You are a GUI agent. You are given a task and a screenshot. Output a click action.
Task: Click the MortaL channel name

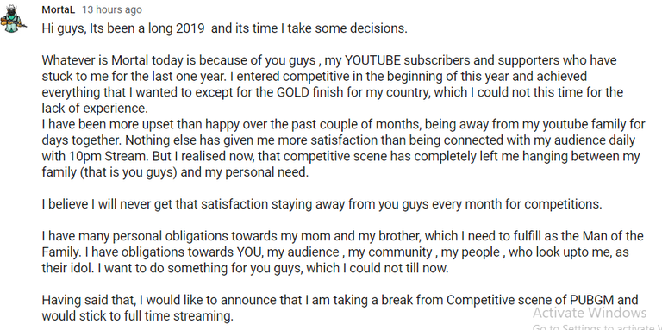pos(59,9)
